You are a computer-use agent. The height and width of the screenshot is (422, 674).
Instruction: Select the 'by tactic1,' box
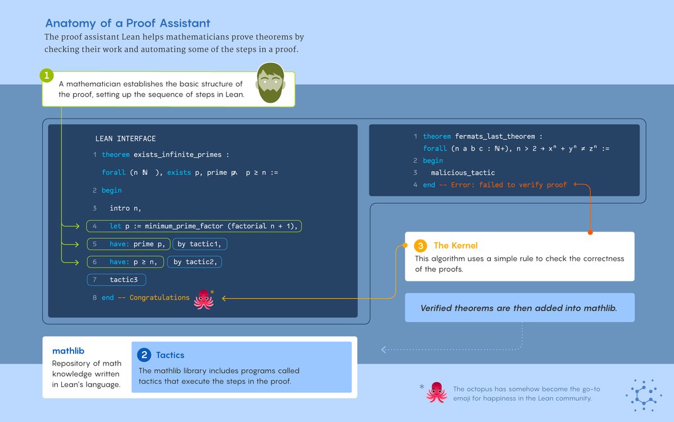click(201, 244)
